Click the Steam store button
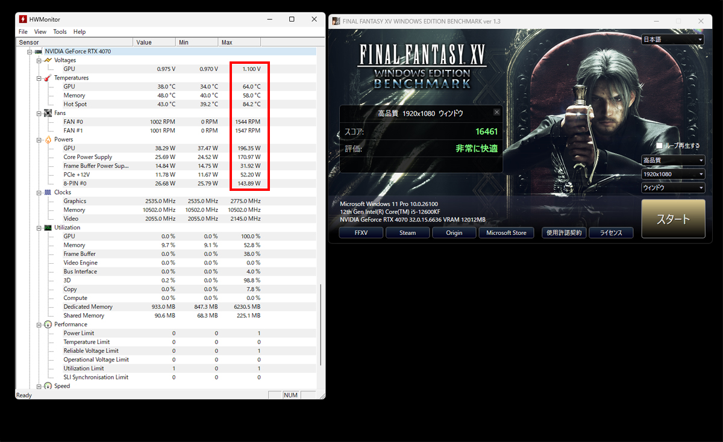The height and width of the screenshot is (442, 723). coord(407,233)
